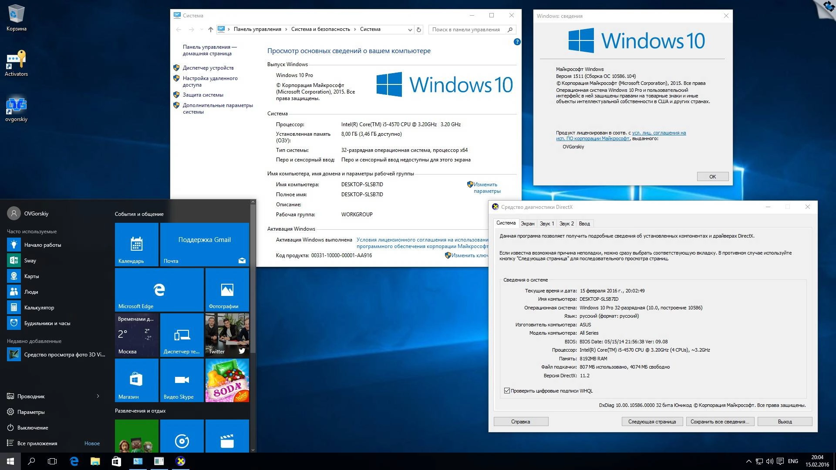Open File Explorer from the taskbar
This screenshot has width=836, height=470.
point(95,461)
